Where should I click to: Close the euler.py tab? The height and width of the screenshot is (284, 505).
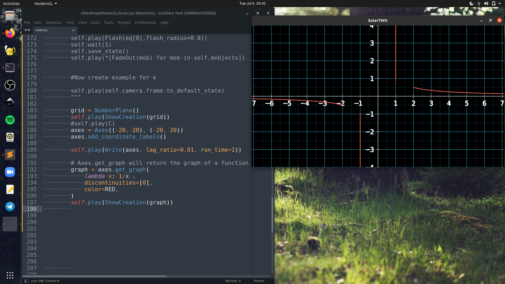73,30
